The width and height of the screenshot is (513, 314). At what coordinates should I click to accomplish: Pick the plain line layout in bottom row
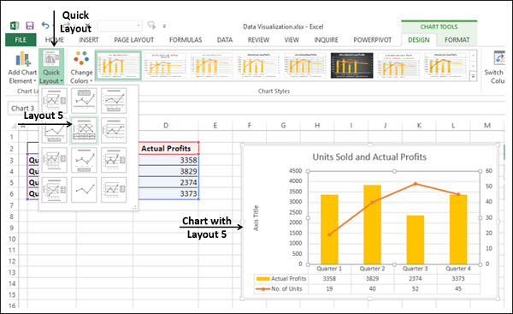84,190
